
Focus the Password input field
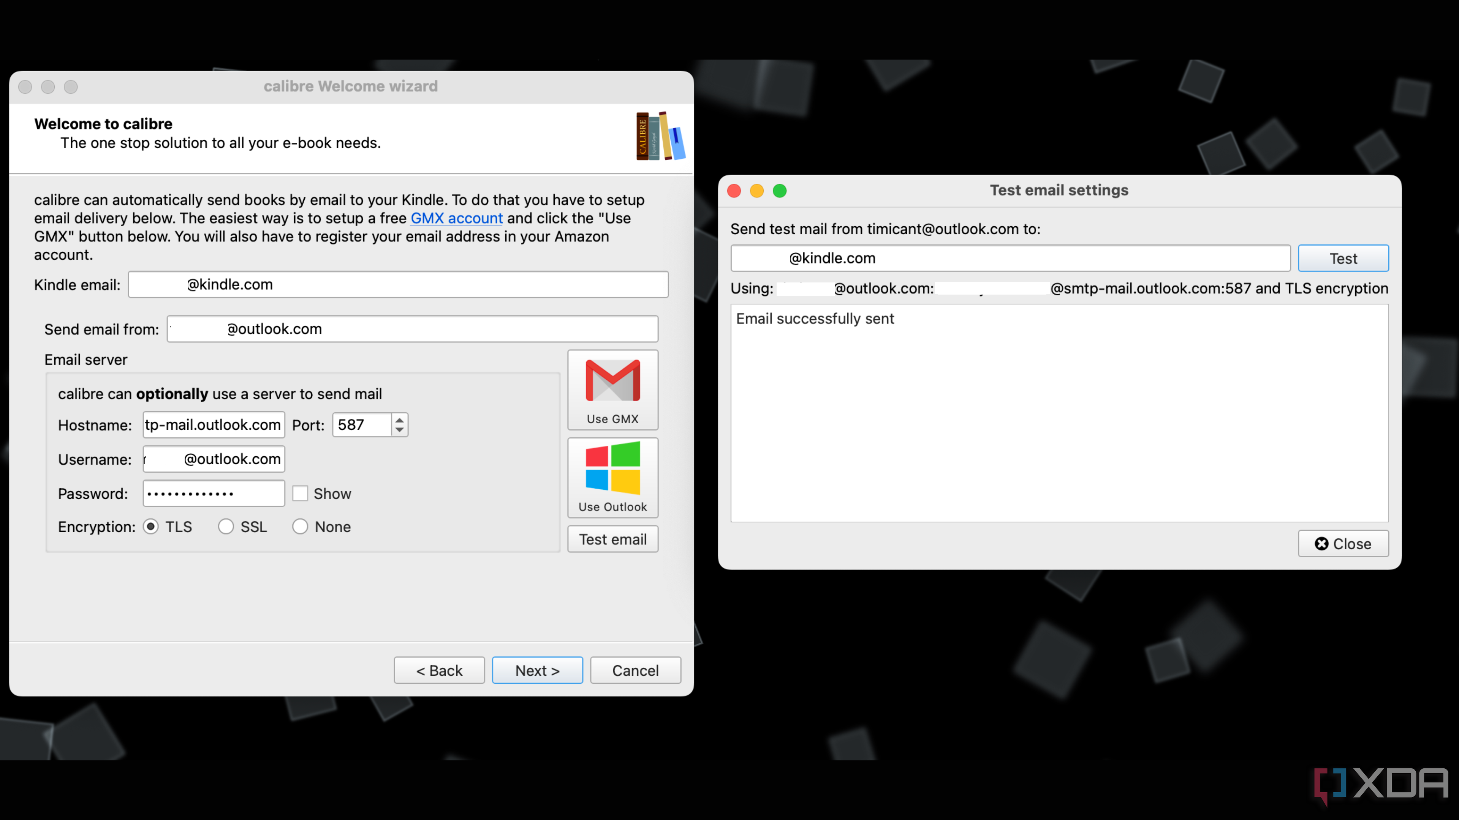pyautogui.click(x=214, y=494)
